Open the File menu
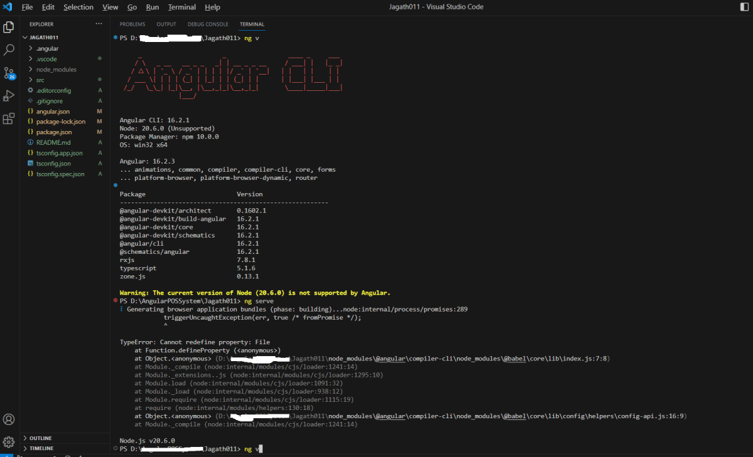Image resolution: width=753 pixels, height=457 pixels. point(28,7)
